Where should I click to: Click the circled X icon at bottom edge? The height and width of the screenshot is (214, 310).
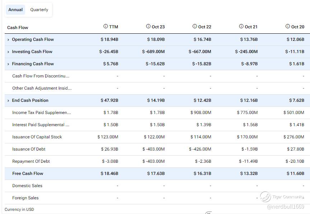coord(208,213)
